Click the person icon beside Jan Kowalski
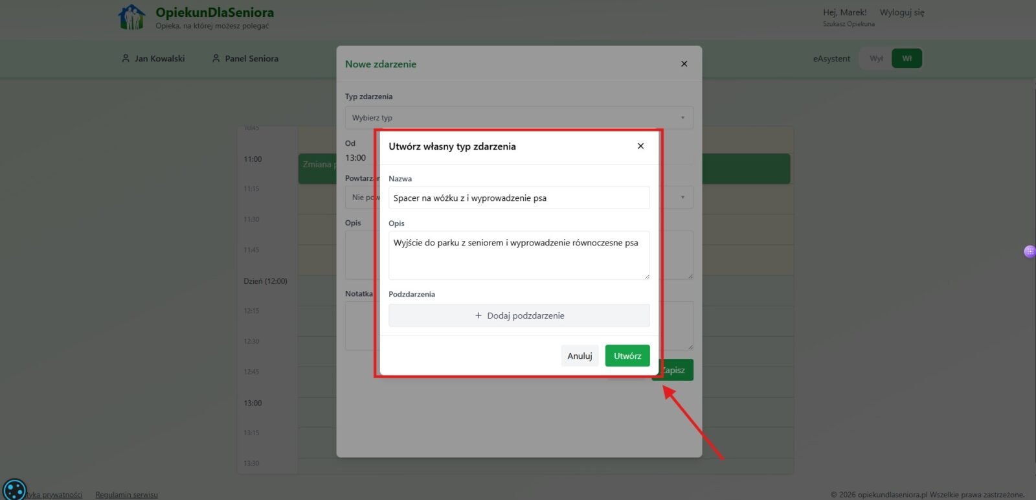Image resolution: width=1036 pixels, height=500 pixels. point(126,58)
